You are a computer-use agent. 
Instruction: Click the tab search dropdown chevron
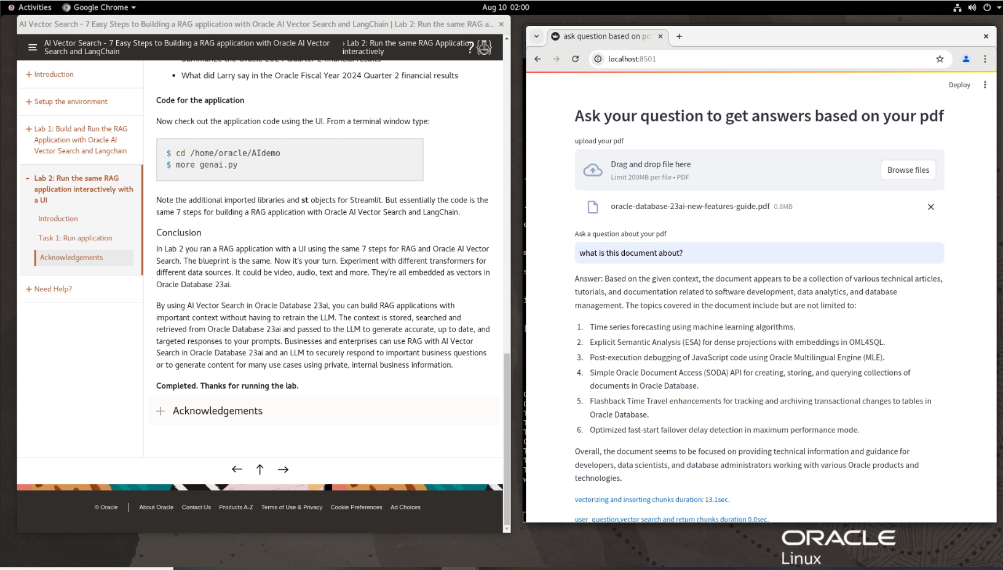(x=536, y=36)
